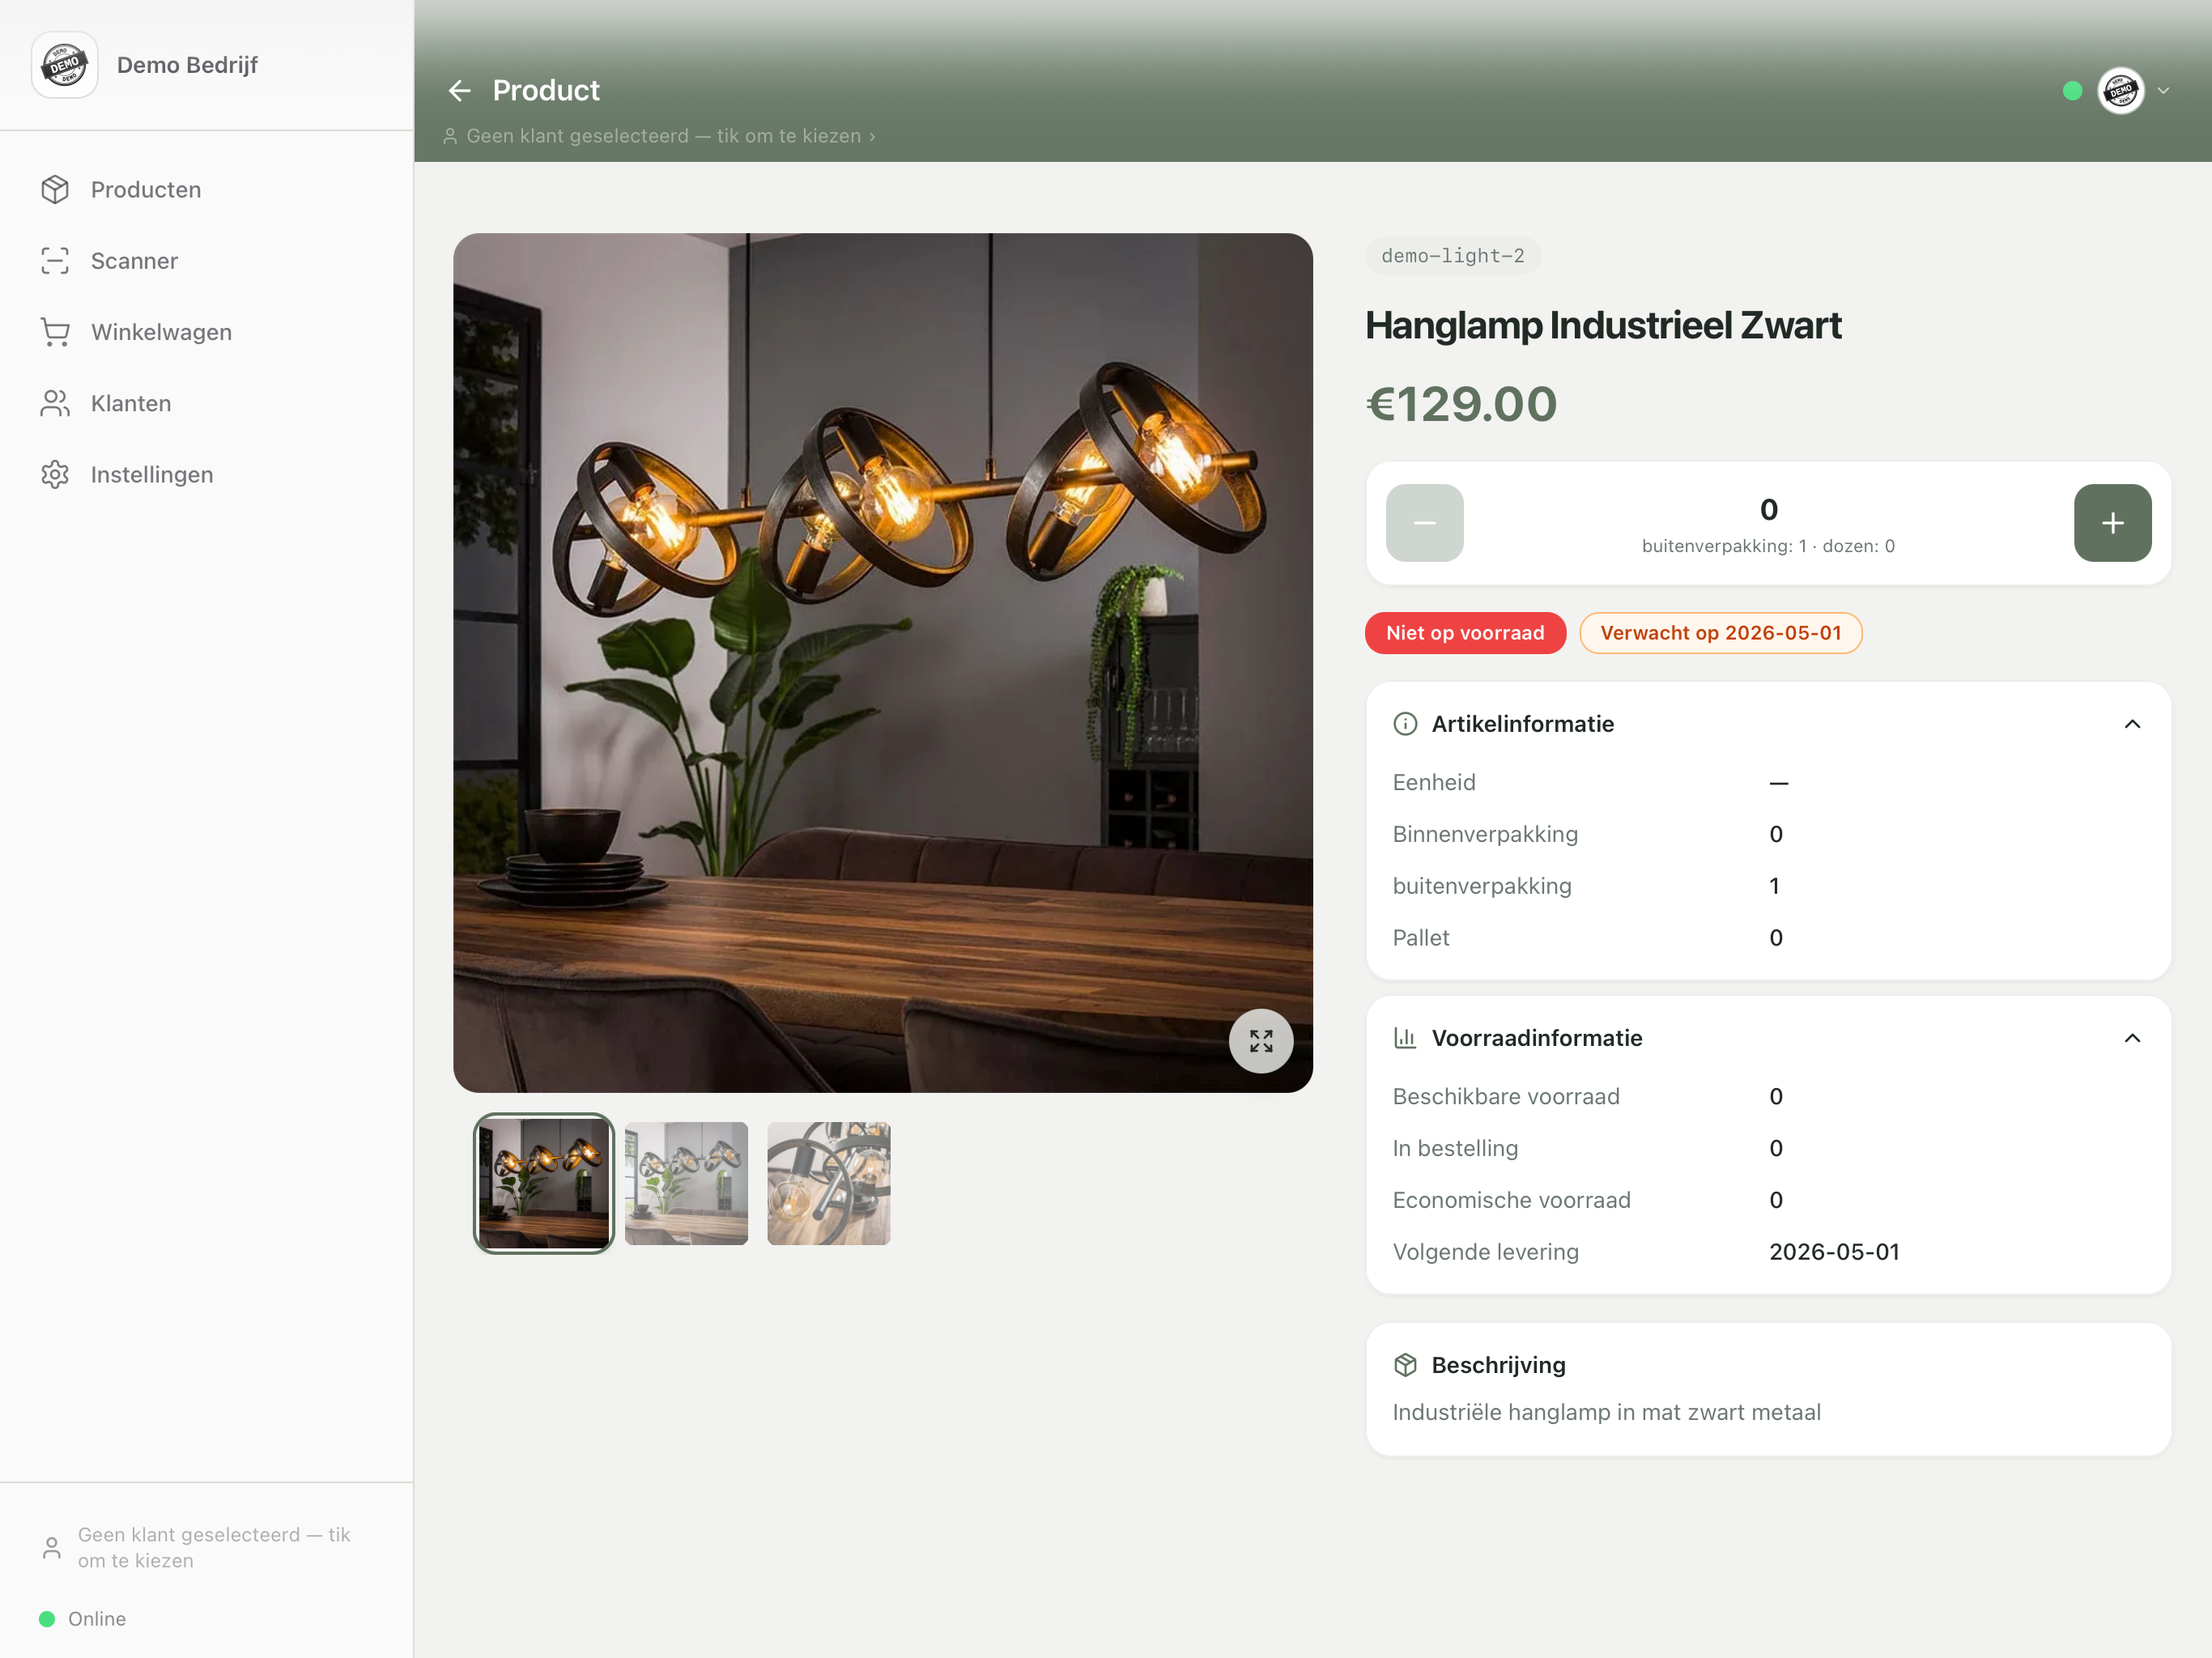Image resolution: width=2212 pixels, height=1658 pixels.
Task: Select the second lamp thumbnail
Action: point(686,1183)
